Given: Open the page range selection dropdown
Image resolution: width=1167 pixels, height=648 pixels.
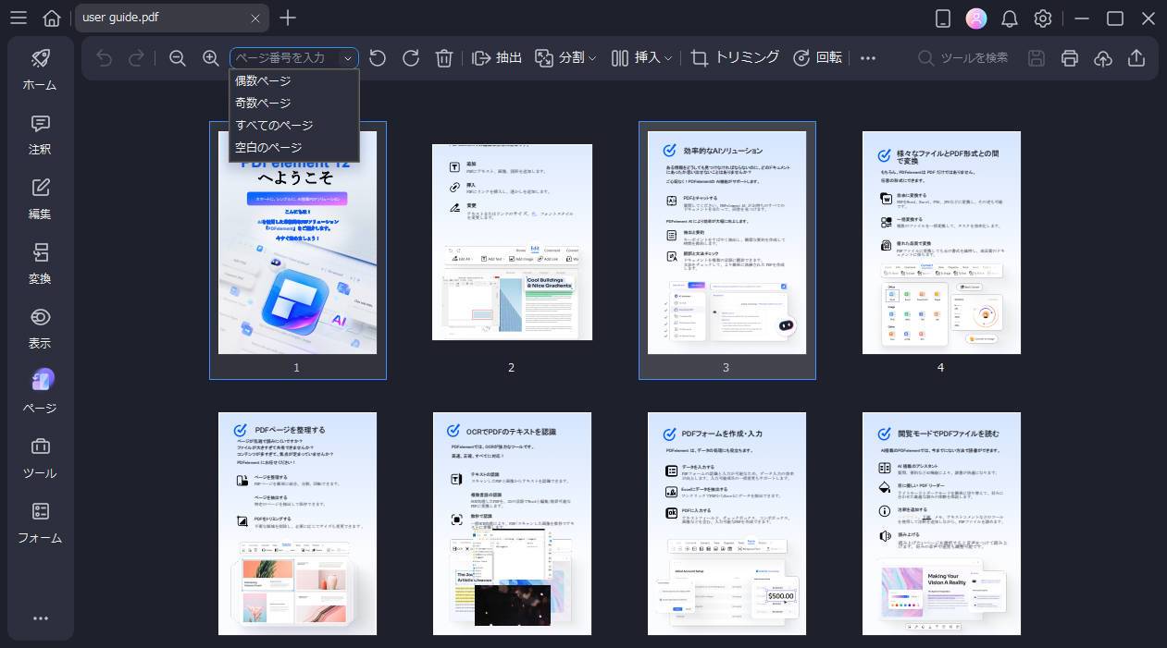Looking at the screenshot, I should click(x=349, y=57).
